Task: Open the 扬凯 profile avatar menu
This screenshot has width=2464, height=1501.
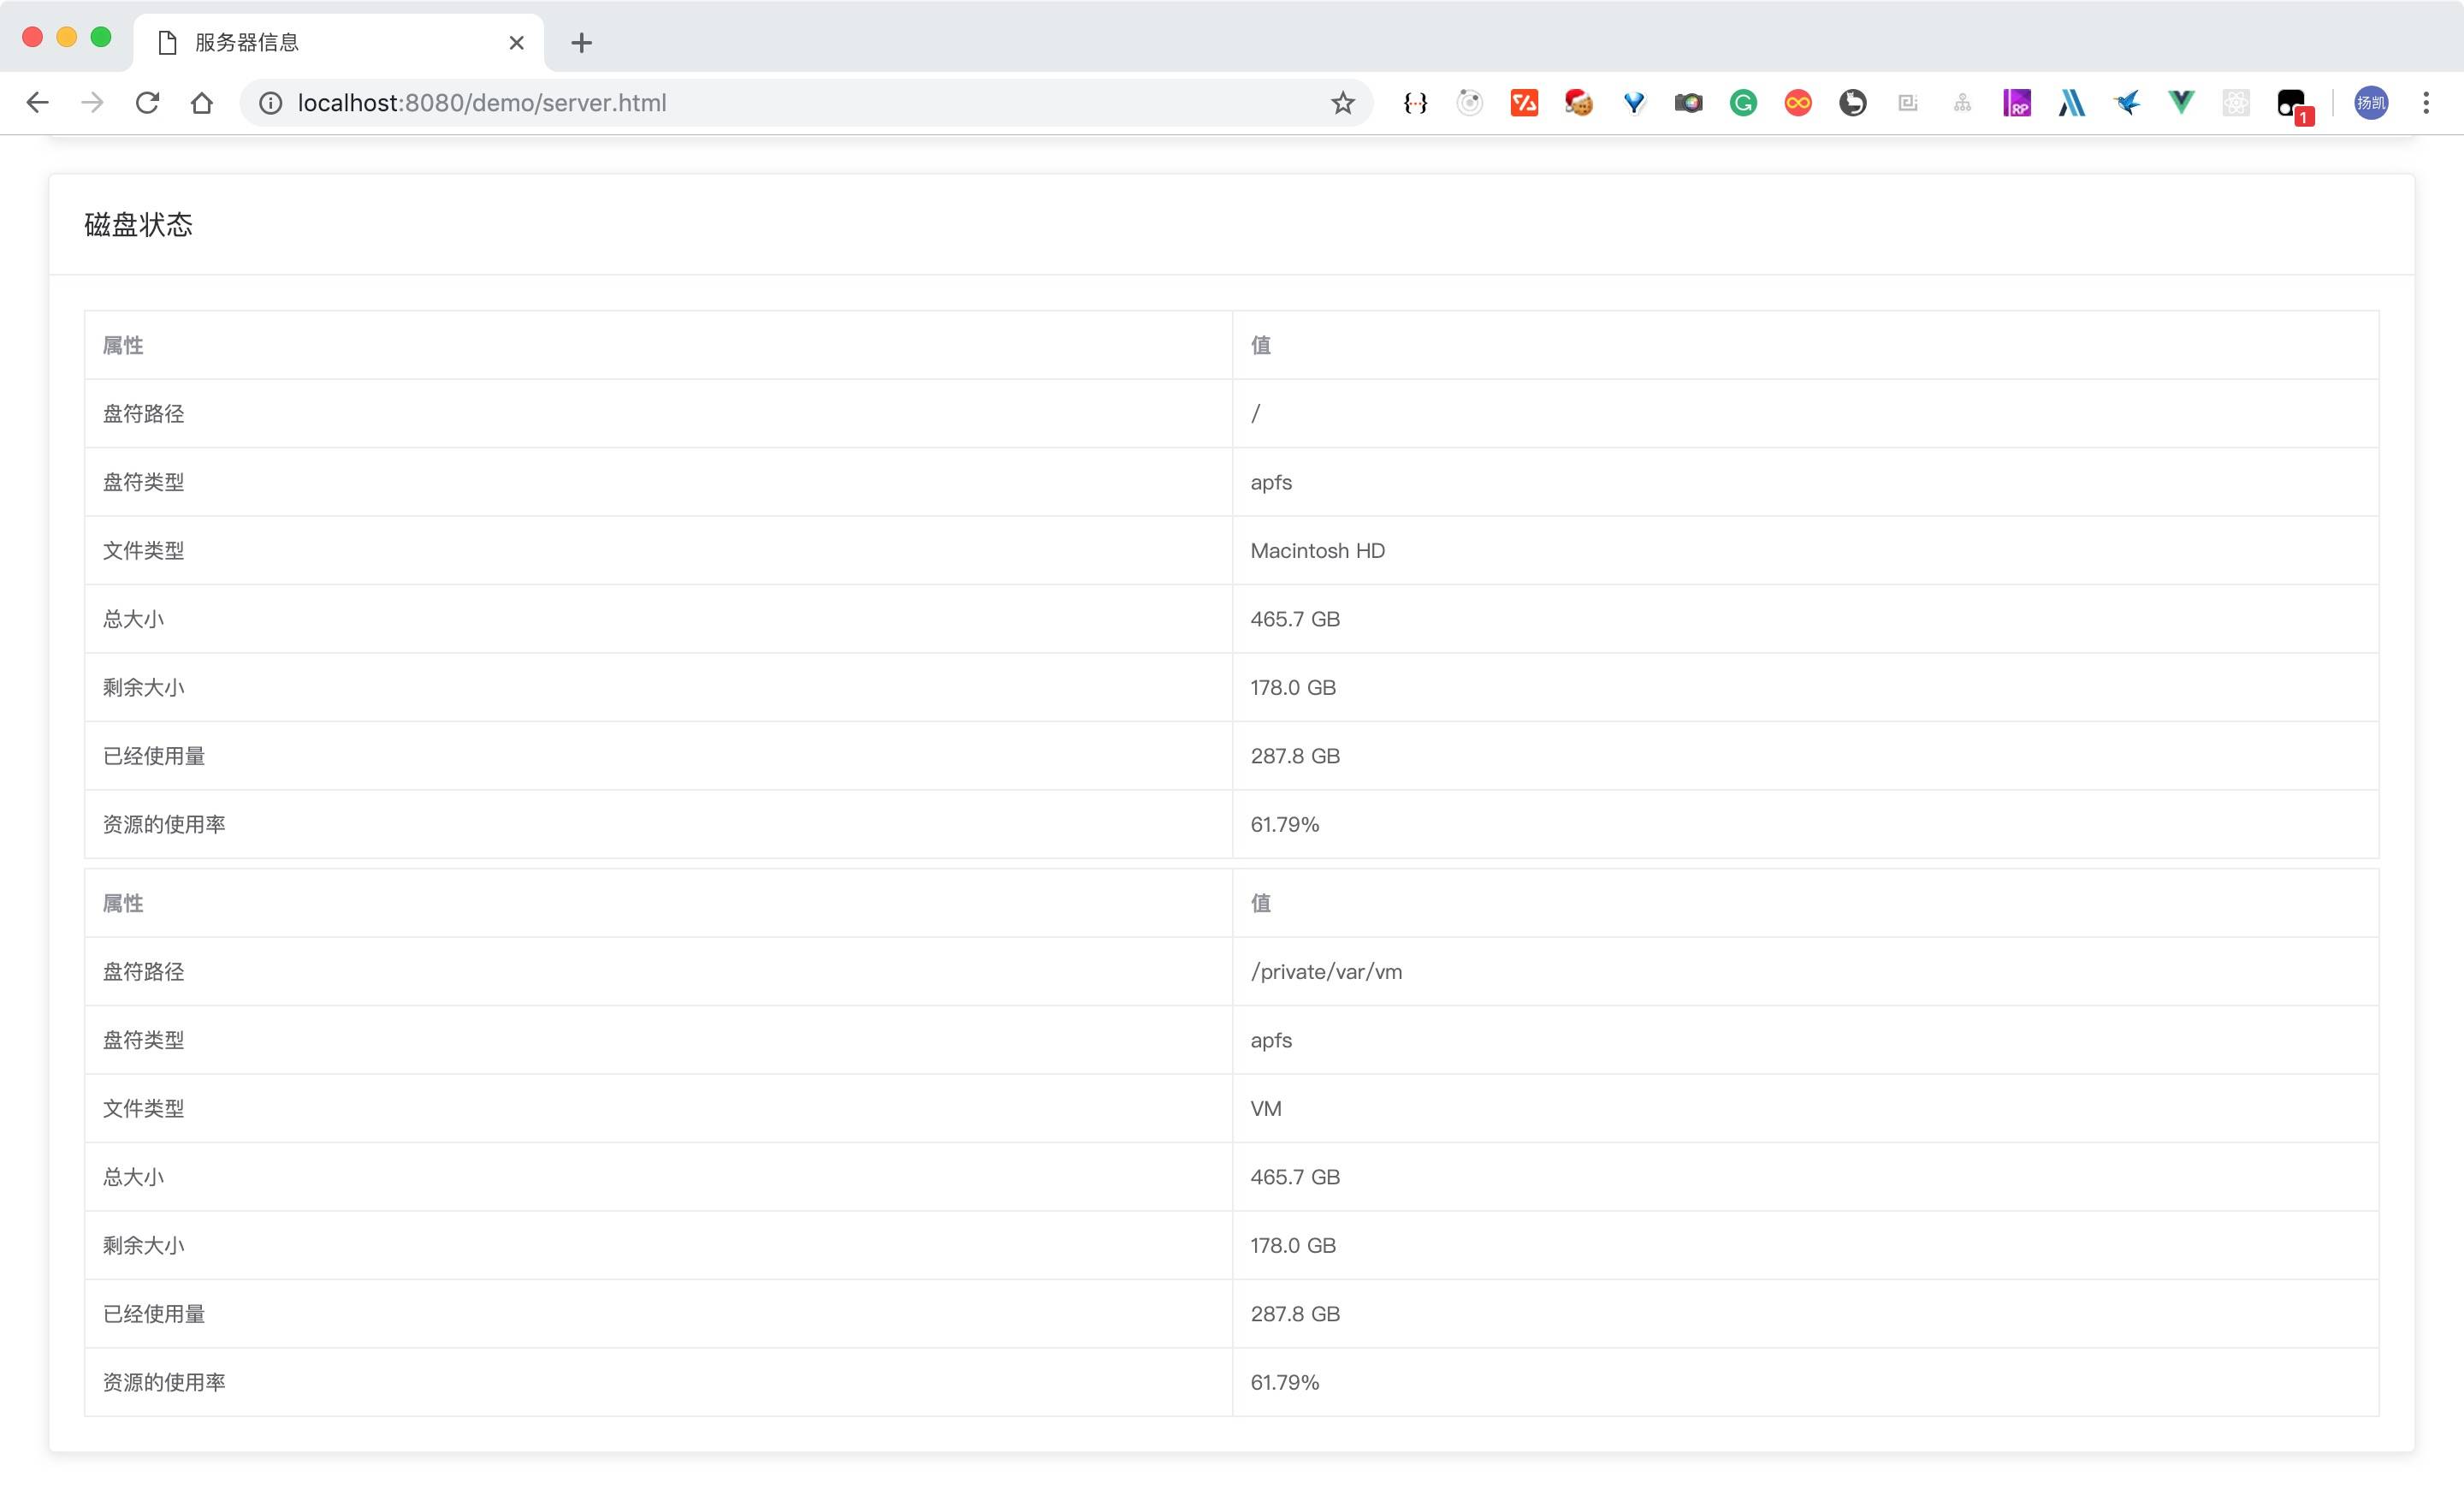Action: point(2371,103)
